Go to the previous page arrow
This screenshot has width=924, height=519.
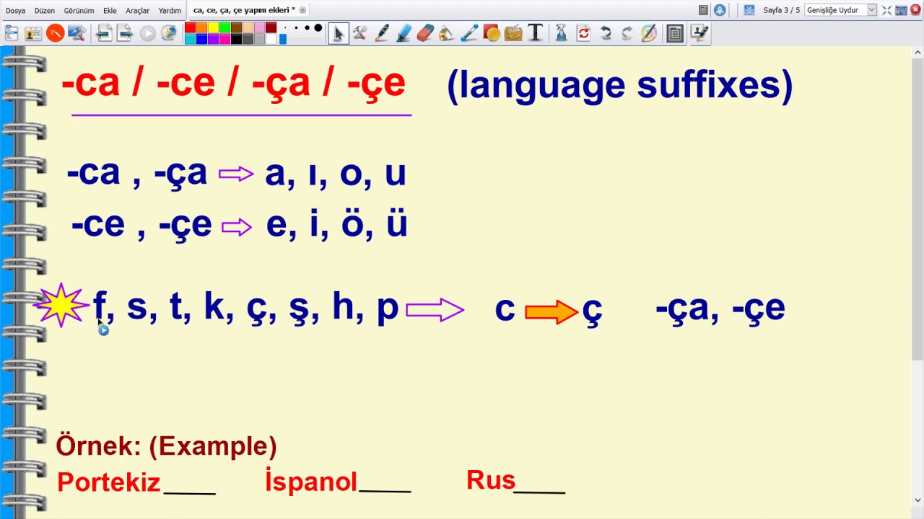pyautogui.click(x=104, y=33)
